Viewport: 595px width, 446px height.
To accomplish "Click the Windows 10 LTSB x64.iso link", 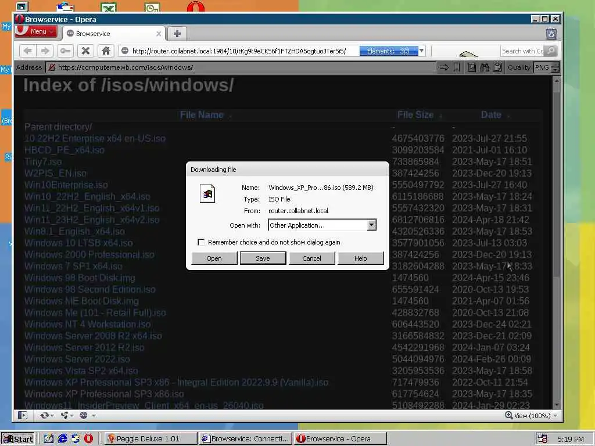I will pyautogui.click(x=78, y=243).
